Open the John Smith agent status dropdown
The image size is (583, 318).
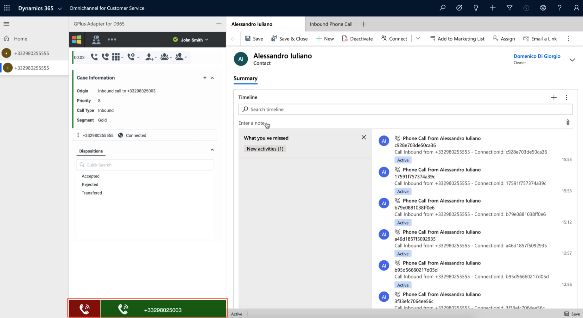pyautogui.click(x=191, y=40)
